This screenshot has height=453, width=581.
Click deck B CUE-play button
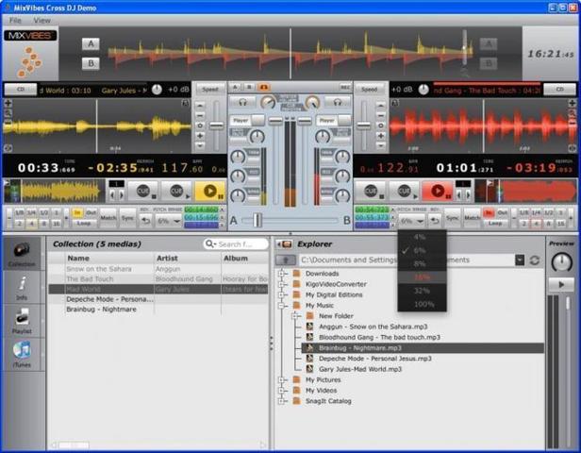point(404,192)
